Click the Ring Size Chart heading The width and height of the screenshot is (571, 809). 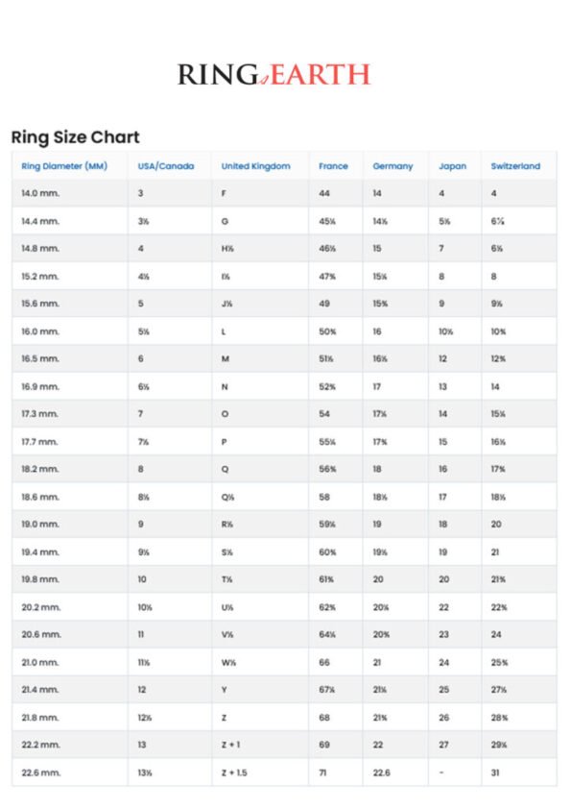[75, 136]
